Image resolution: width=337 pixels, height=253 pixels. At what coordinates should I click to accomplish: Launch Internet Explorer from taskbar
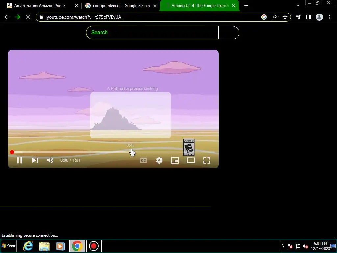point(28,246)
